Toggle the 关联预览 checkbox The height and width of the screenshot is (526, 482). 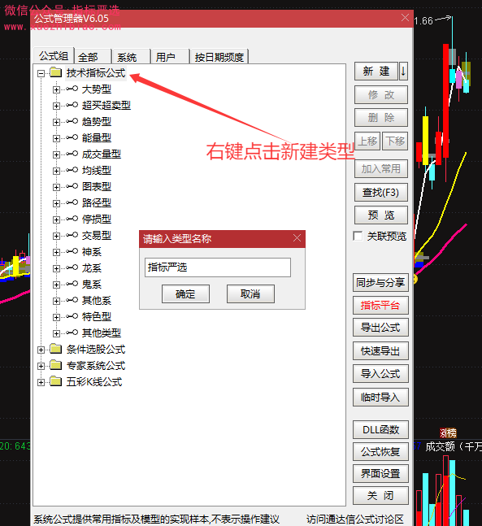pos(358,236)
